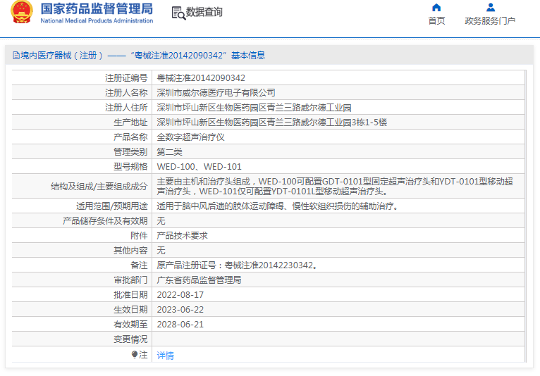Select registration number 粤械注准20142090342 in the table
This screenshot has height=376, width=540.
pos(201,78)
